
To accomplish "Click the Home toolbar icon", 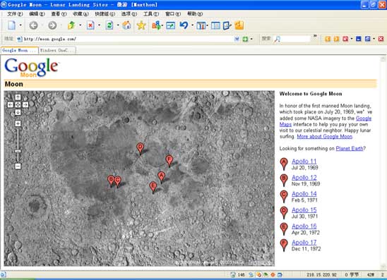I will point(126,25).
